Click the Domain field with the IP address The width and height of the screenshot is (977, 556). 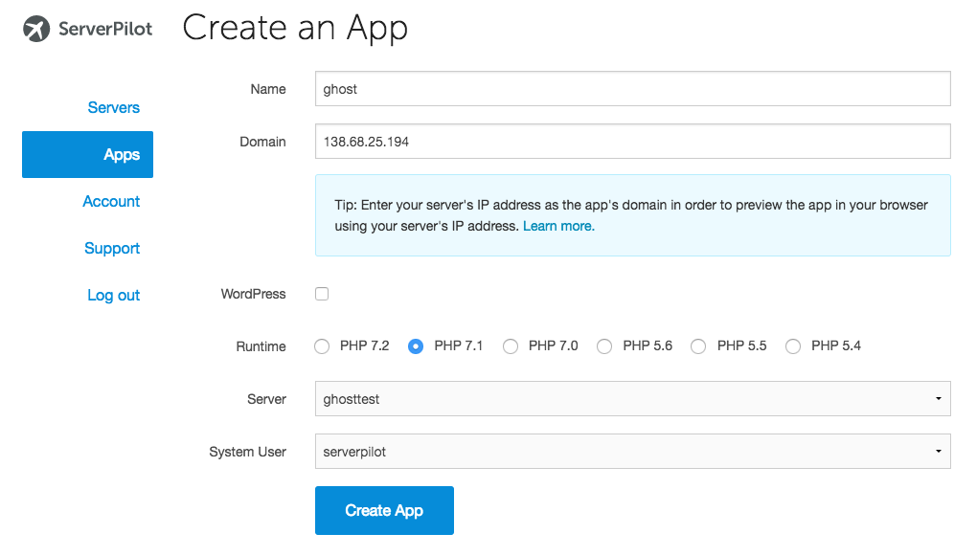point(632,141)
